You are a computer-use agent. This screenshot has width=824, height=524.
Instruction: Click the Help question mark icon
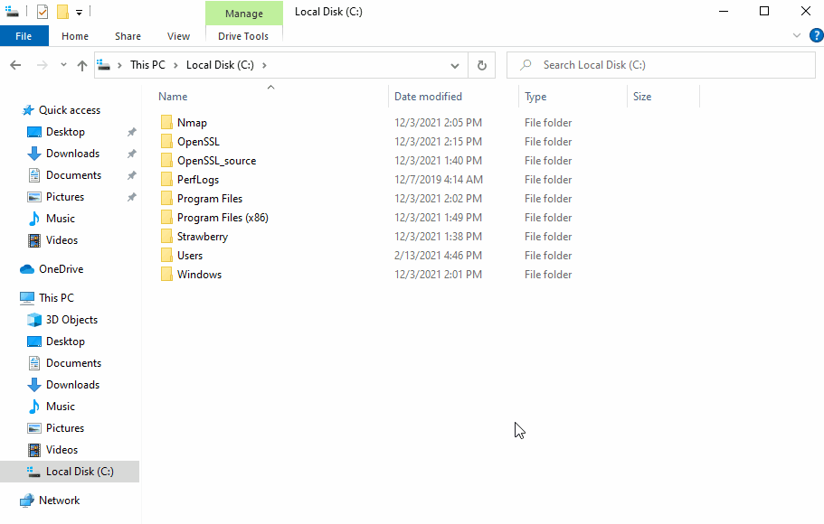816,35
